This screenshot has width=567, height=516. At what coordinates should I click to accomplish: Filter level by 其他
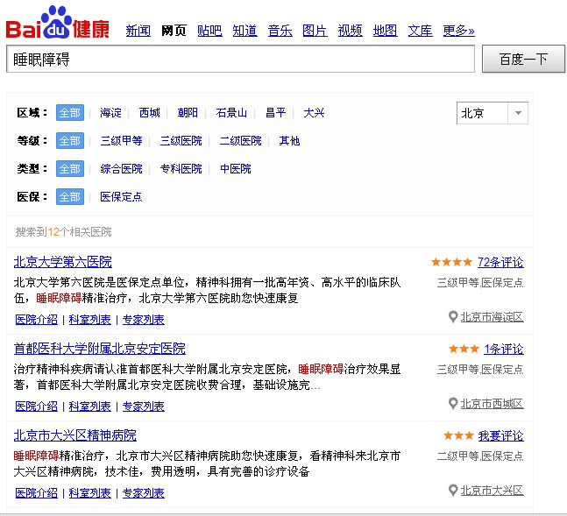point(289,141)
